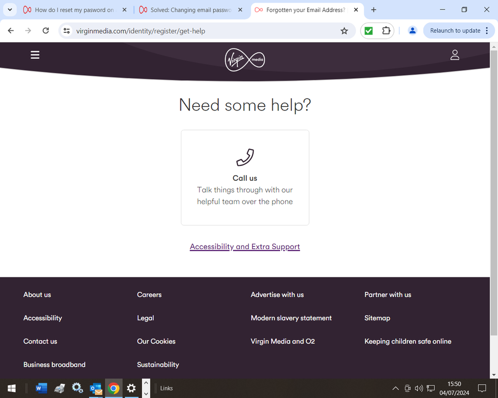Viewport: 498px width, 398px height.
Task: Switch to 'How do I reset my pasword' tab
Action: 75,10
